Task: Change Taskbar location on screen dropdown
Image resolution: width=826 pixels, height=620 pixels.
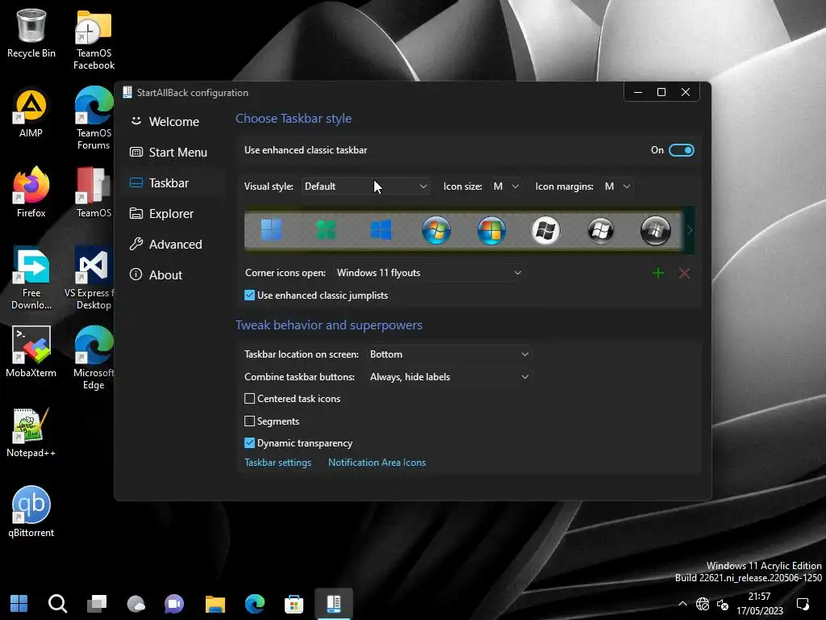Action: tap(449, 354)
